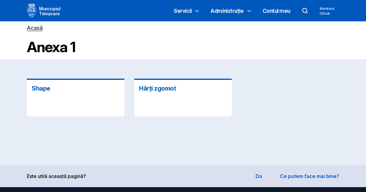366x192 pixels.
Task: Click the Municipiul Timișoara site name text
Action: (50, 11)
